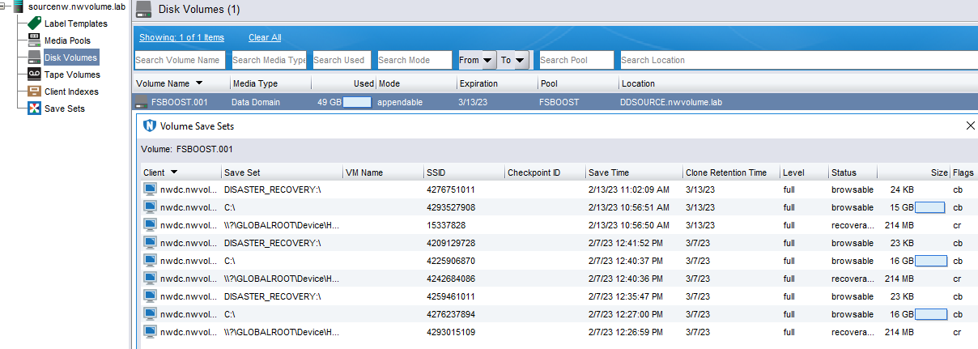978x349 pixels.
Task: Click client icon for SSID 4259461011 row
Action: tap(150, 296)
